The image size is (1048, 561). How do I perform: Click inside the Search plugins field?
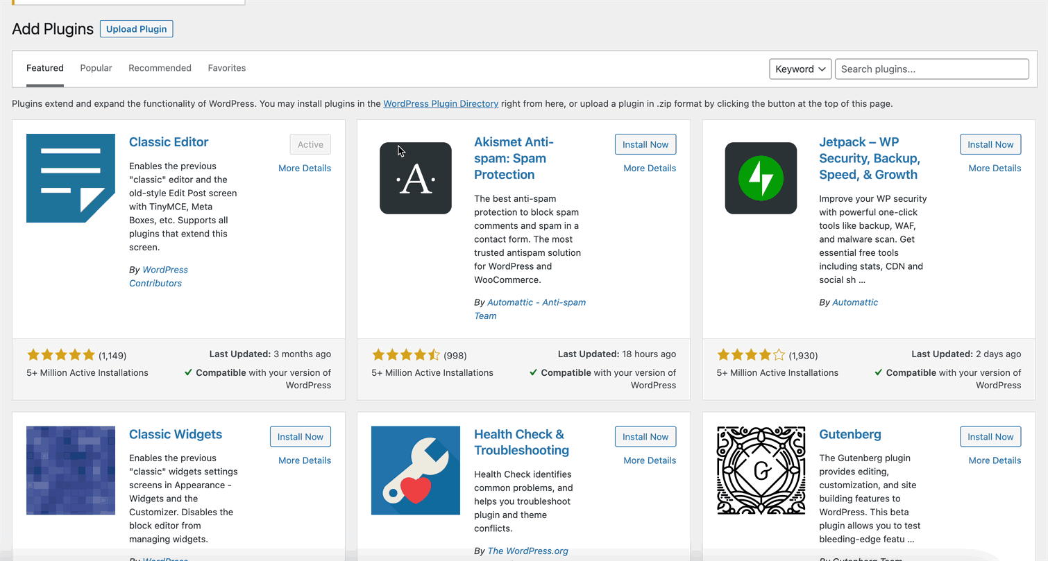931,69
